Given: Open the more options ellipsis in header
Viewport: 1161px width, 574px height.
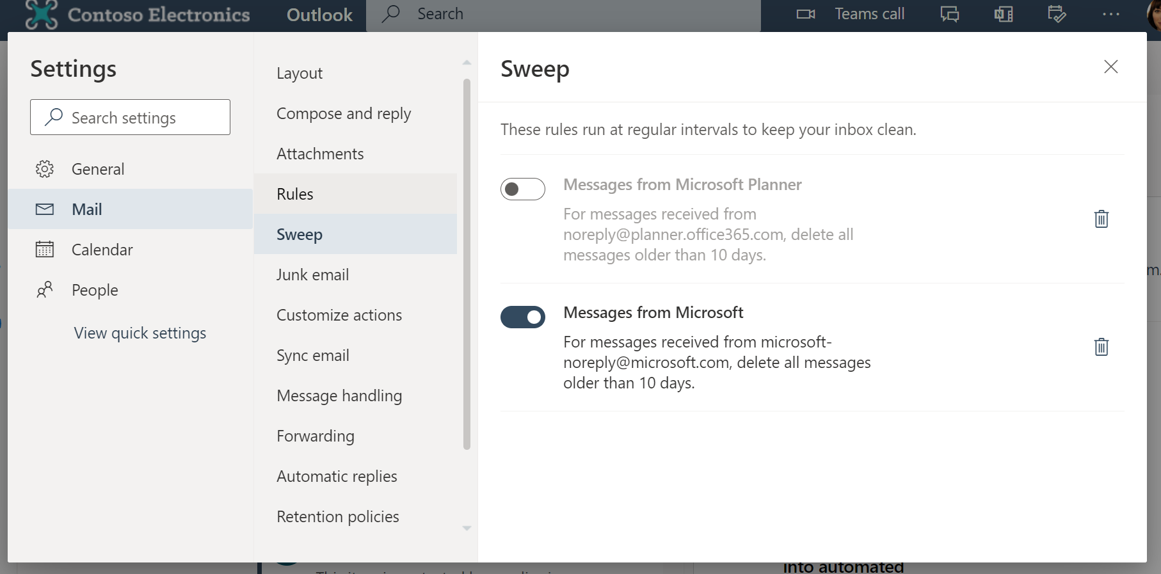Looking at the screenshot, I should click(1111, 14).
